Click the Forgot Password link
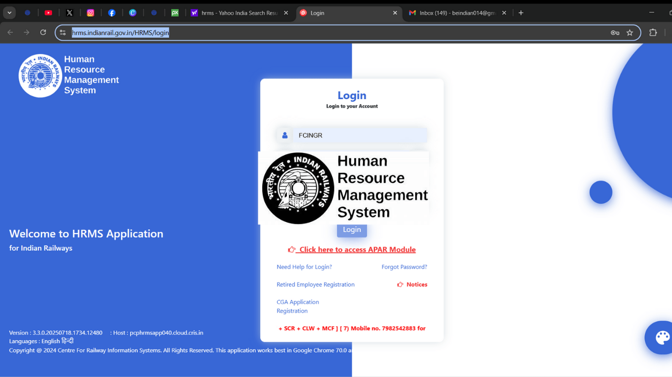This screenshot has width=672, height=377. (x=404, y=267)
